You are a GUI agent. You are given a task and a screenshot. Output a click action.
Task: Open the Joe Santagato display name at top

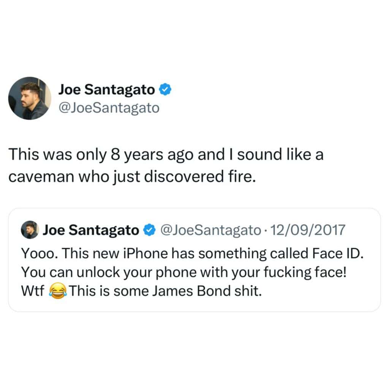click(106, 90)
